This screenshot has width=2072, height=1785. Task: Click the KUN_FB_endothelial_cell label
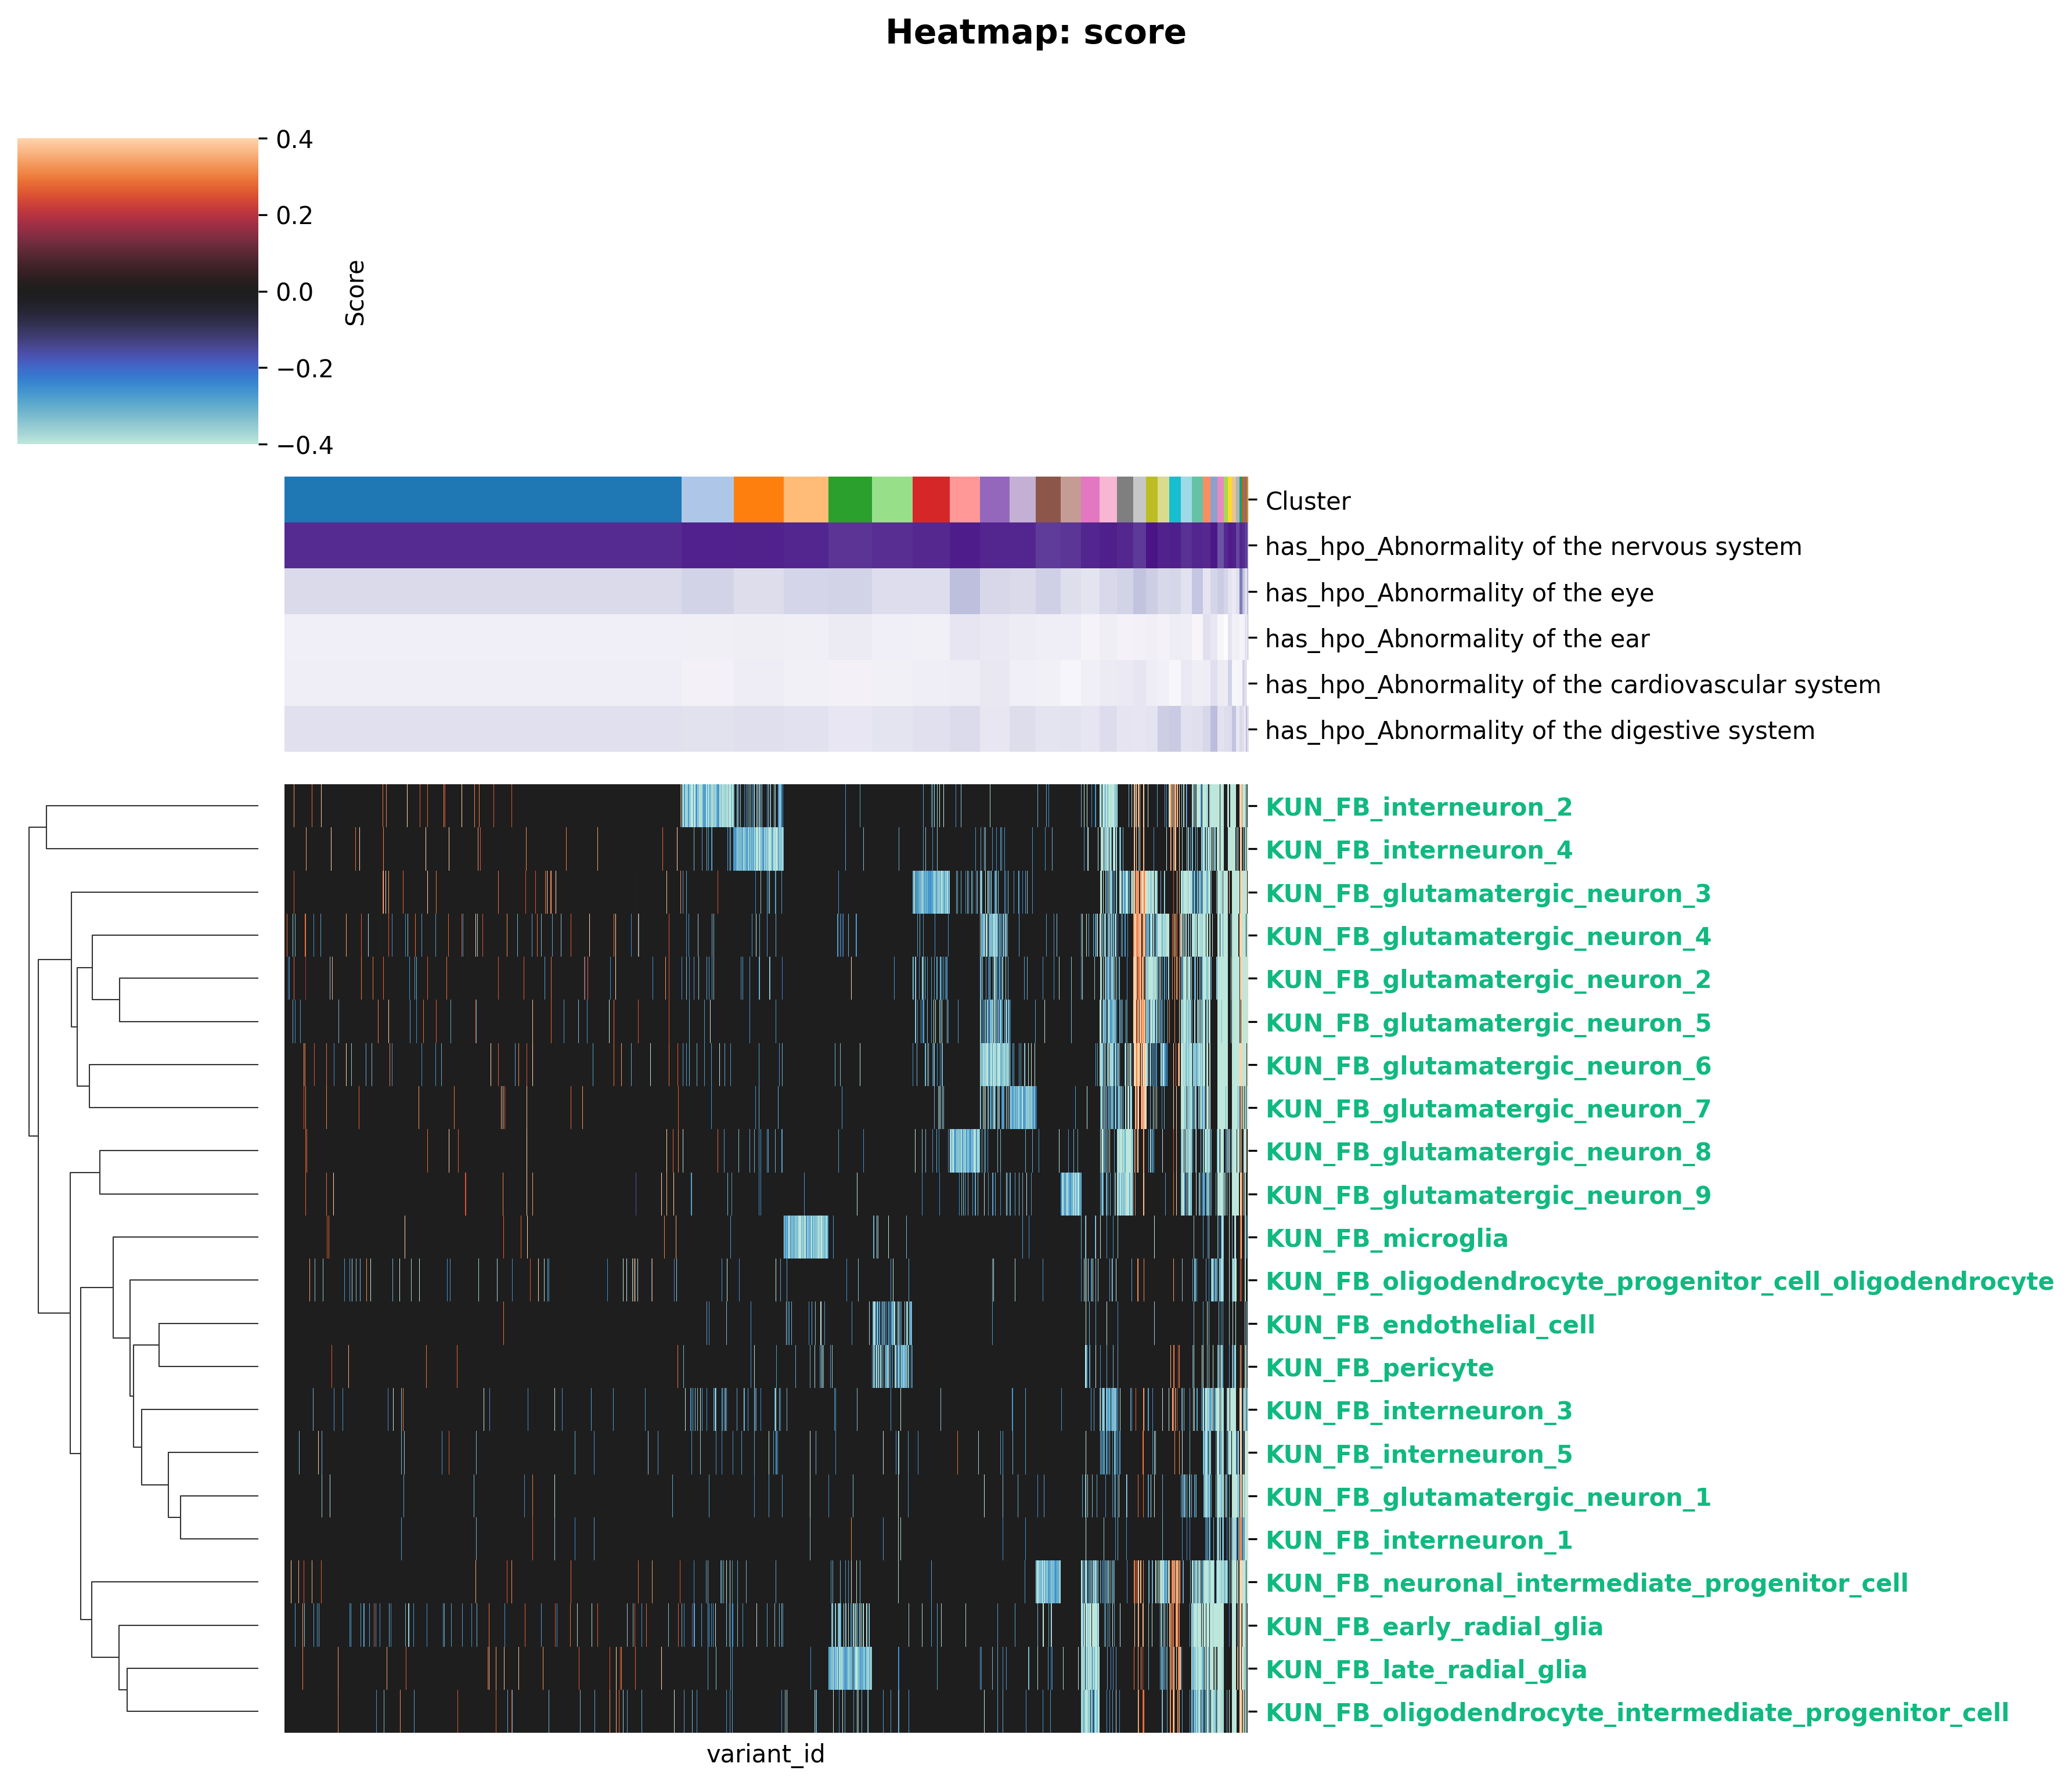[1430, 1324]
